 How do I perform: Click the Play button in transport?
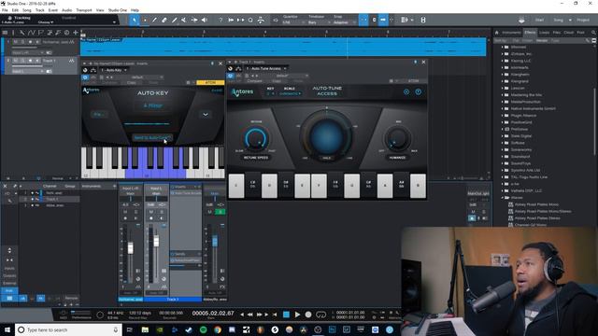[297, 315]
